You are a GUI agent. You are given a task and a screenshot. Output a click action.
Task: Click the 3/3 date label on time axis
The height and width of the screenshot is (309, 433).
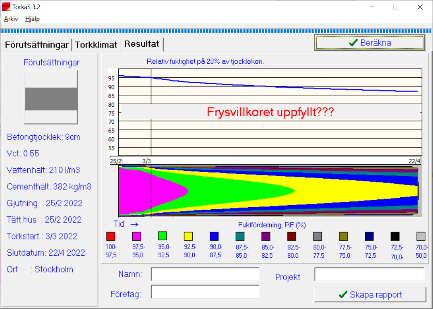tap(147, 161)
